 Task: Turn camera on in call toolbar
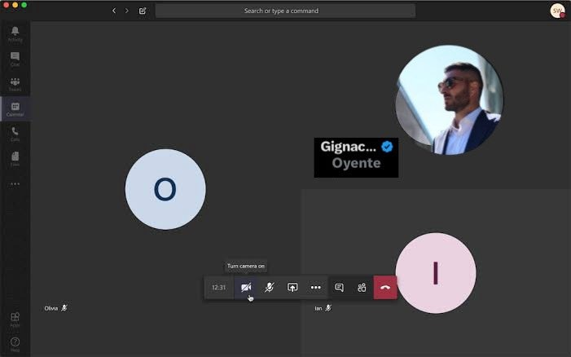tap(246, 288)
